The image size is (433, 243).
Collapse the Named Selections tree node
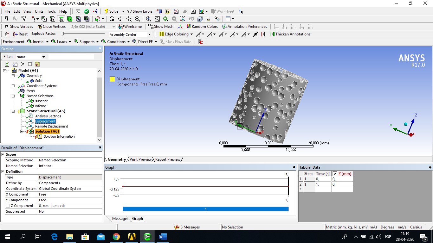[x=13, y=96]
